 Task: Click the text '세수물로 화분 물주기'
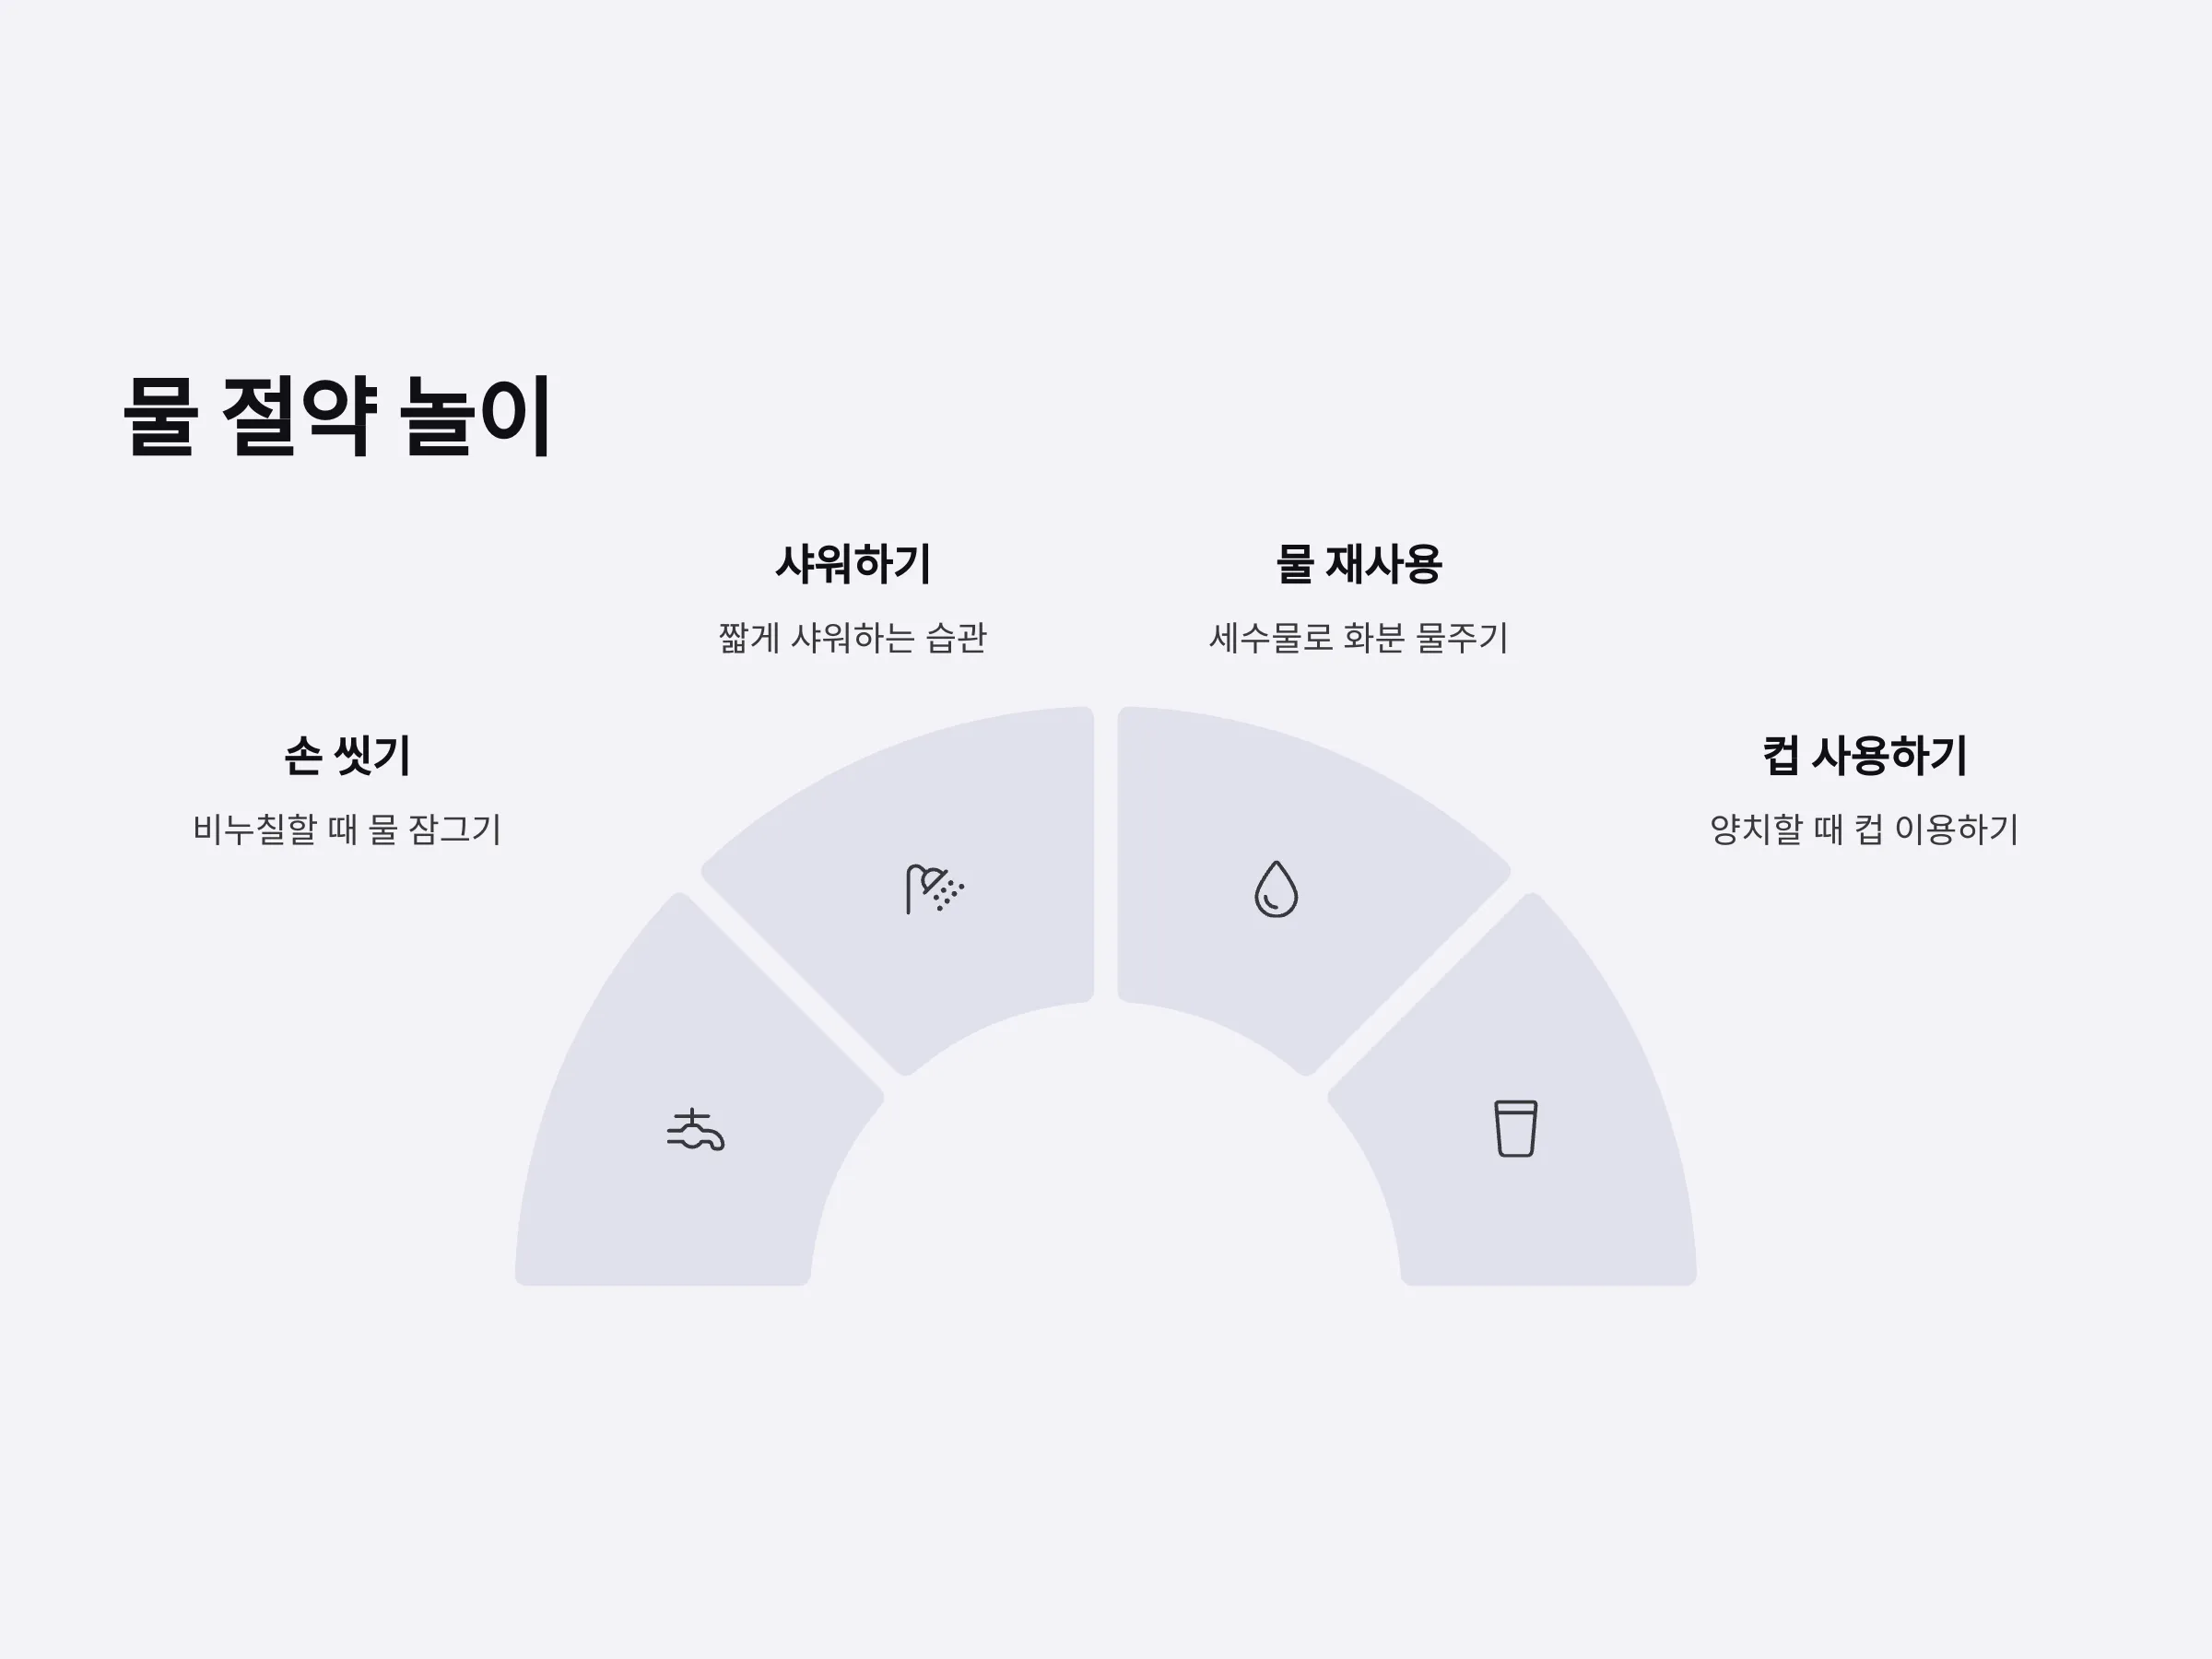(x=1359, y=638)
